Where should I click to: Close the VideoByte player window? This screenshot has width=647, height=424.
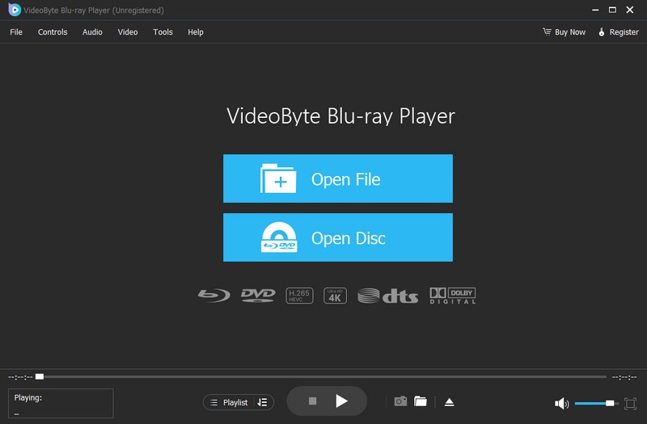click(630, 10)
